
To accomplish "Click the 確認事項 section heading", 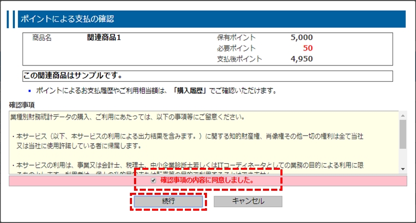I will (x=22, y=105).
